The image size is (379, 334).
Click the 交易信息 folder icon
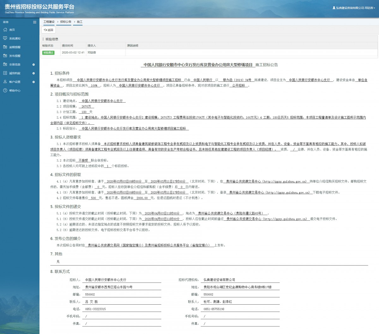(5, 64)
